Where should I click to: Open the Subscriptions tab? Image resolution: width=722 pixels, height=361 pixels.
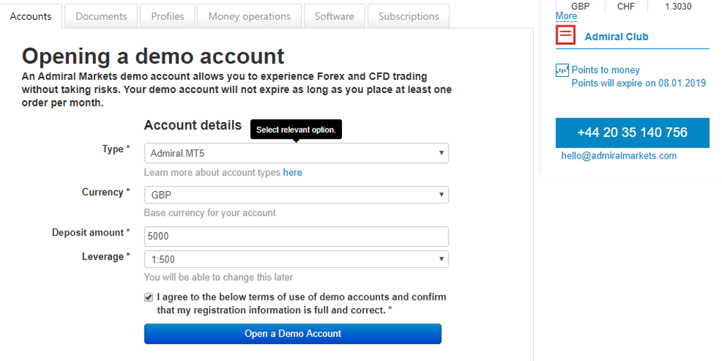pos(408,16)
